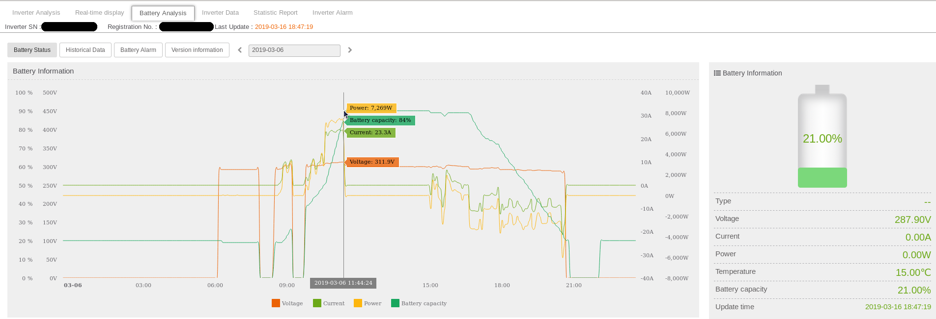Open the Real-time display tab
Screen dimensions: 936x319
[x=100, y=13]
